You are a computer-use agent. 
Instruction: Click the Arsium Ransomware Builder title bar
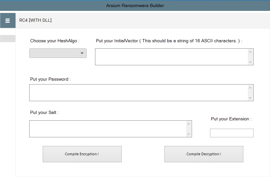[x=135, y=5]
